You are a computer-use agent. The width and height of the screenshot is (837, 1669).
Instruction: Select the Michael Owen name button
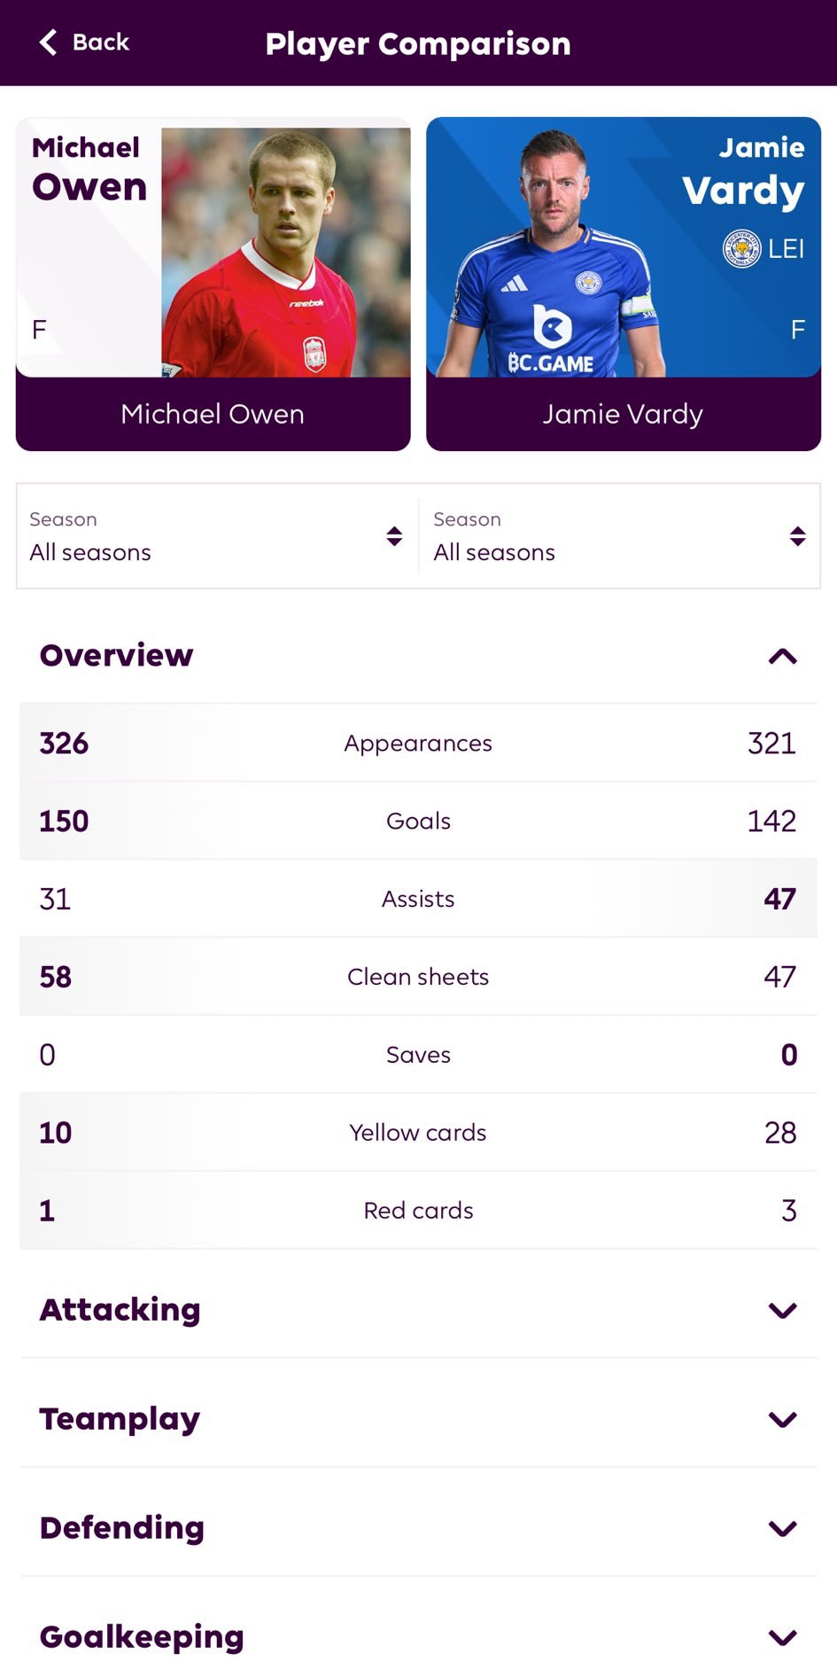click(213, 414)
